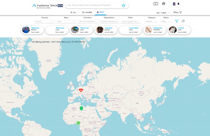Open the Electronics Lost Feb 5 card
210x136 pixels.
81,30
